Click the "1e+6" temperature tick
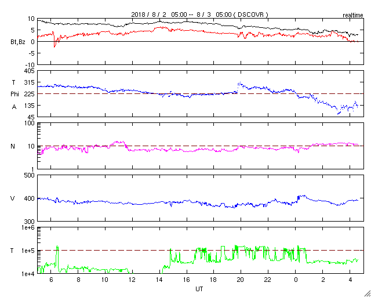 tap(28, 227)
